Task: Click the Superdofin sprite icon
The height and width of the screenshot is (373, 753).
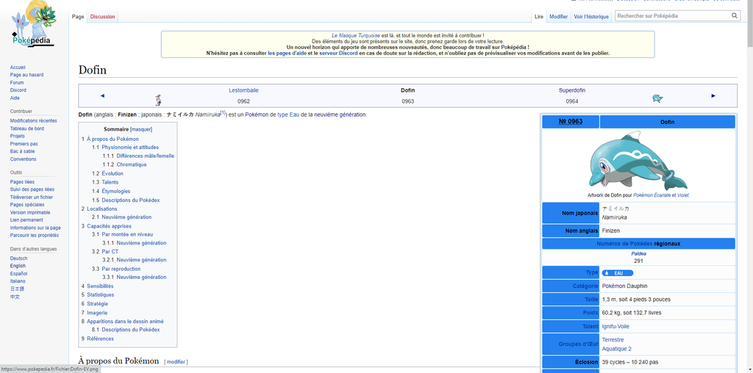Action: pos(657,98)
